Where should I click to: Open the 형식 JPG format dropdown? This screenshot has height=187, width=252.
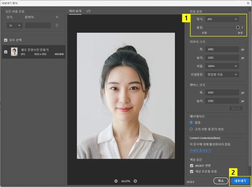[222, 19]
